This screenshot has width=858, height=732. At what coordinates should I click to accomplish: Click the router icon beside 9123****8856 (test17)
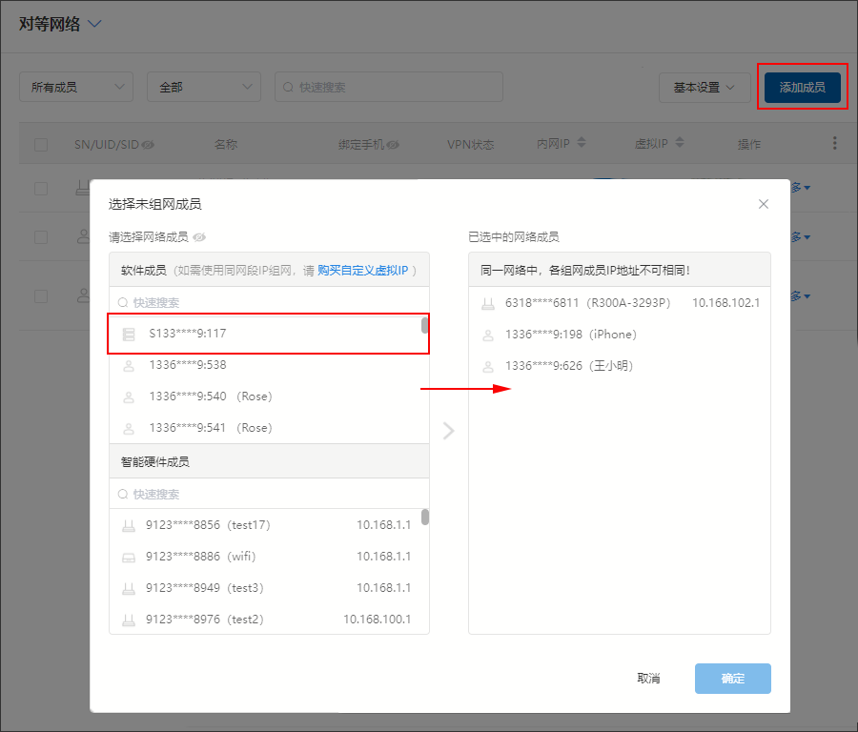tap(129, 526)
